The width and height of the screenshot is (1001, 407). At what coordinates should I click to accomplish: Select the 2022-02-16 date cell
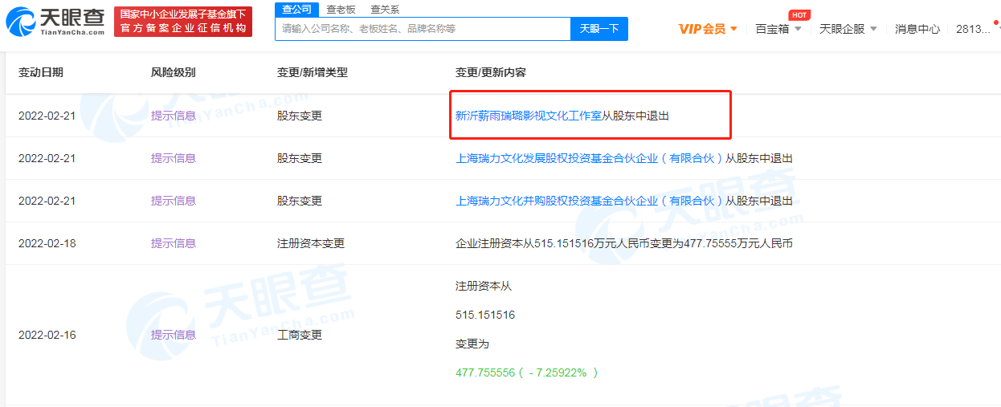47,335
